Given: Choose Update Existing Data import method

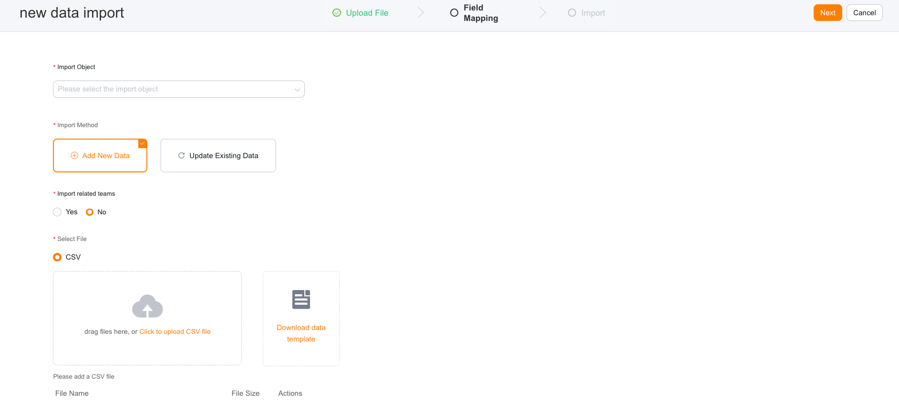Looking at the screenshot, I should point(218,156).
